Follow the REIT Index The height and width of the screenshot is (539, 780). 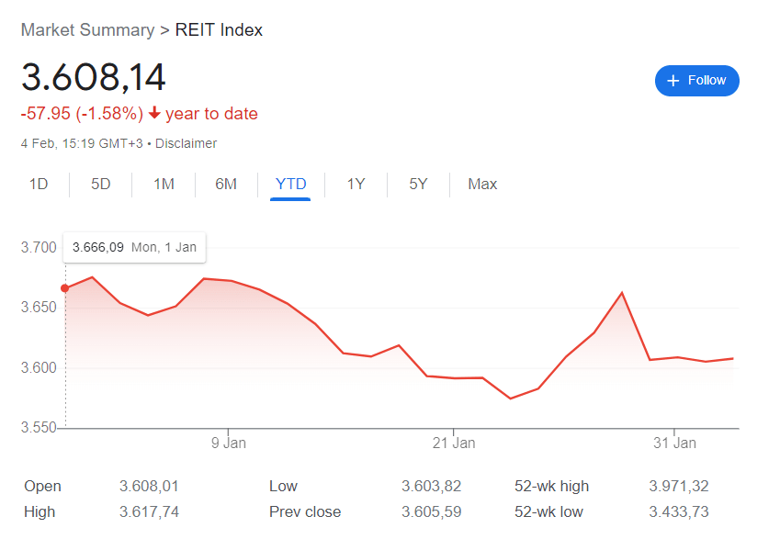tap(696, 81)
